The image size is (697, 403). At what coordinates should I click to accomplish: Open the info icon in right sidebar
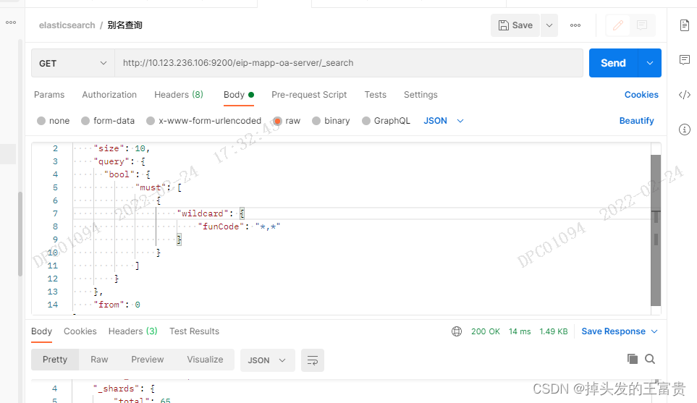tap(685, 130)
